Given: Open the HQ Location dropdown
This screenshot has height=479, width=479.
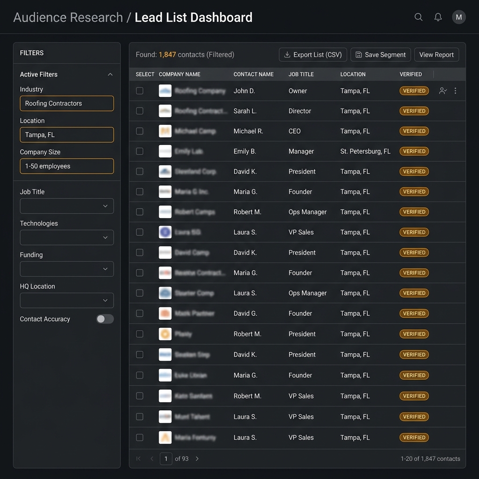Looking at the screenshot, I should tap(67, 301).
